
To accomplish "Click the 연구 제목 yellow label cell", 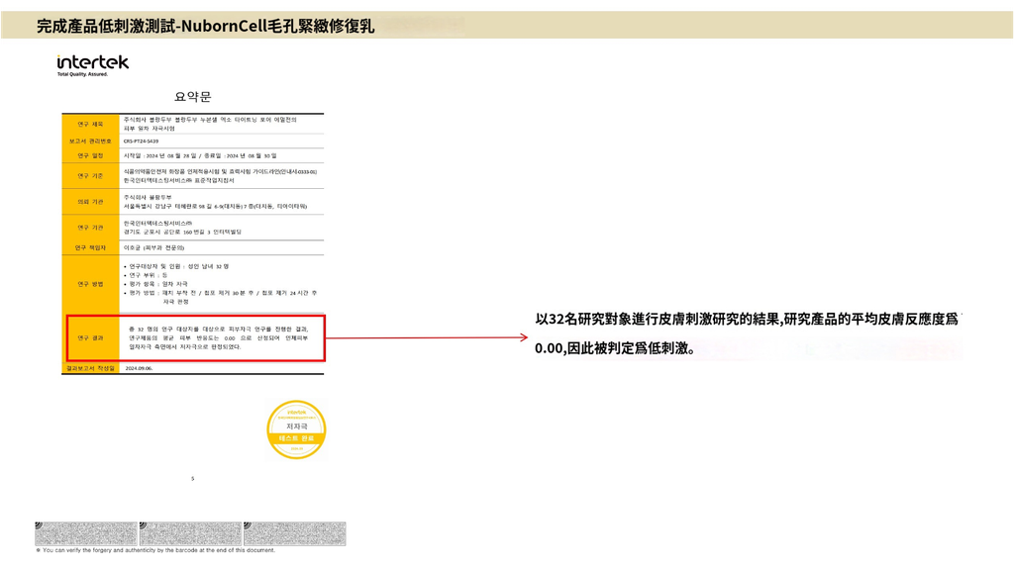I will click(x=90, y=125).
